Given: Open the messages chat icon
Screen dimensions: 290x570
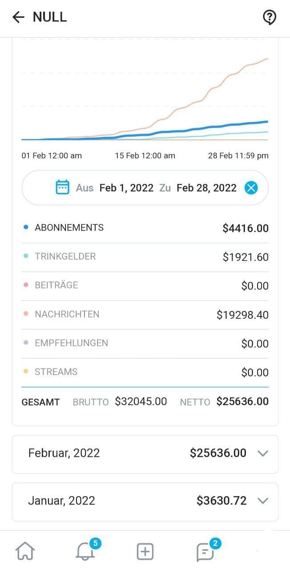Looking at the screenshot, I should coord(205,552).
